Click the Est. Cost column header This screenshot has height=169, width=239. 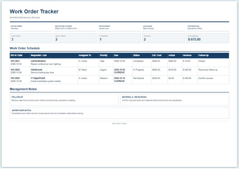[x=157, y=55]
